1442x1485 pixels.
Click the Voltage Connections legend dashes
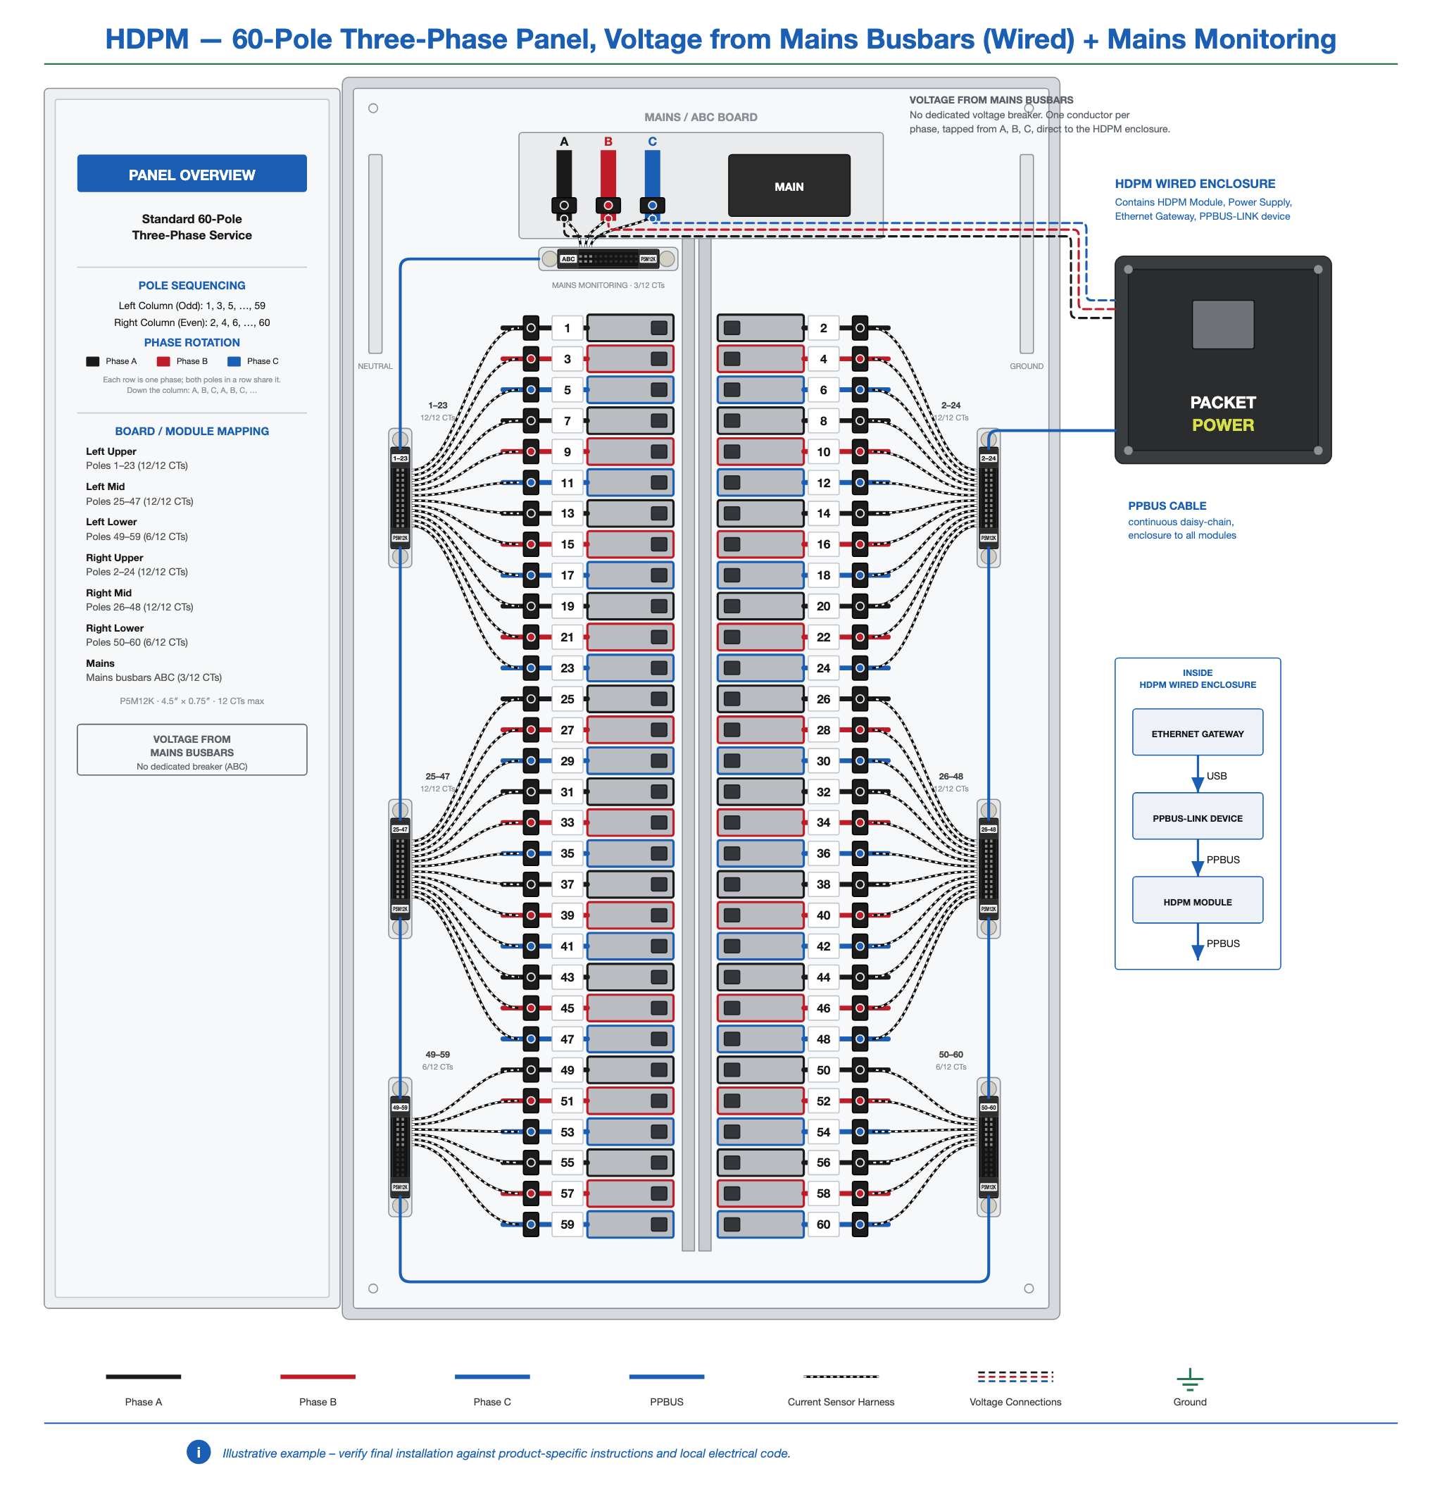[x=1015, y=1377]
